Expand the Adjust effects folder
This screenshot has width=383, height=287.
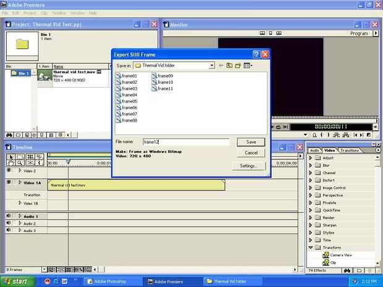[x=311, y=158]
